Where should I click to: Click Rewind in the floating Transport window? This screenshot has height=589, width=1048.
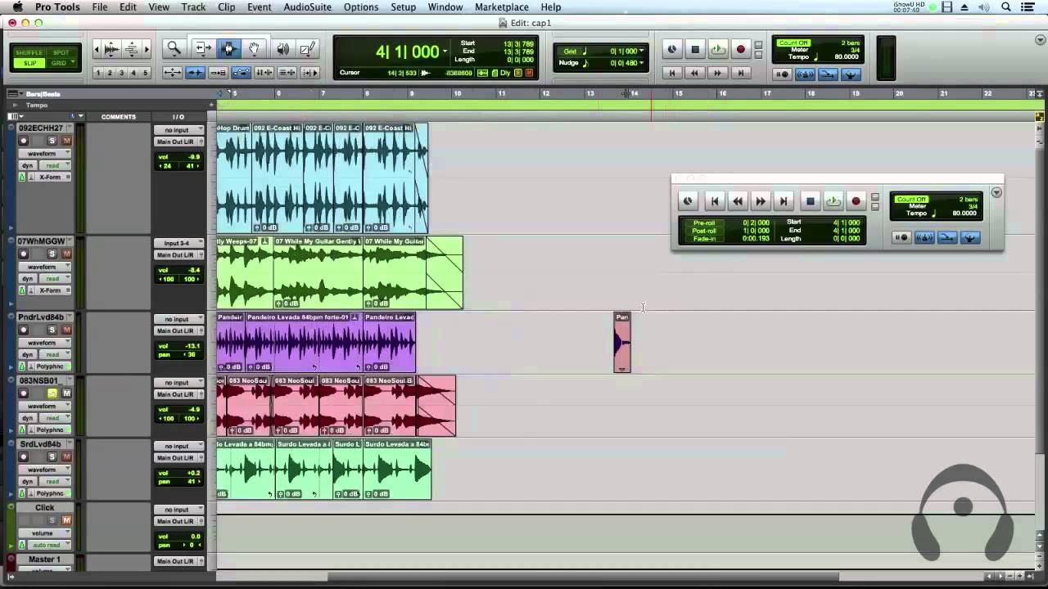(738, 201)
